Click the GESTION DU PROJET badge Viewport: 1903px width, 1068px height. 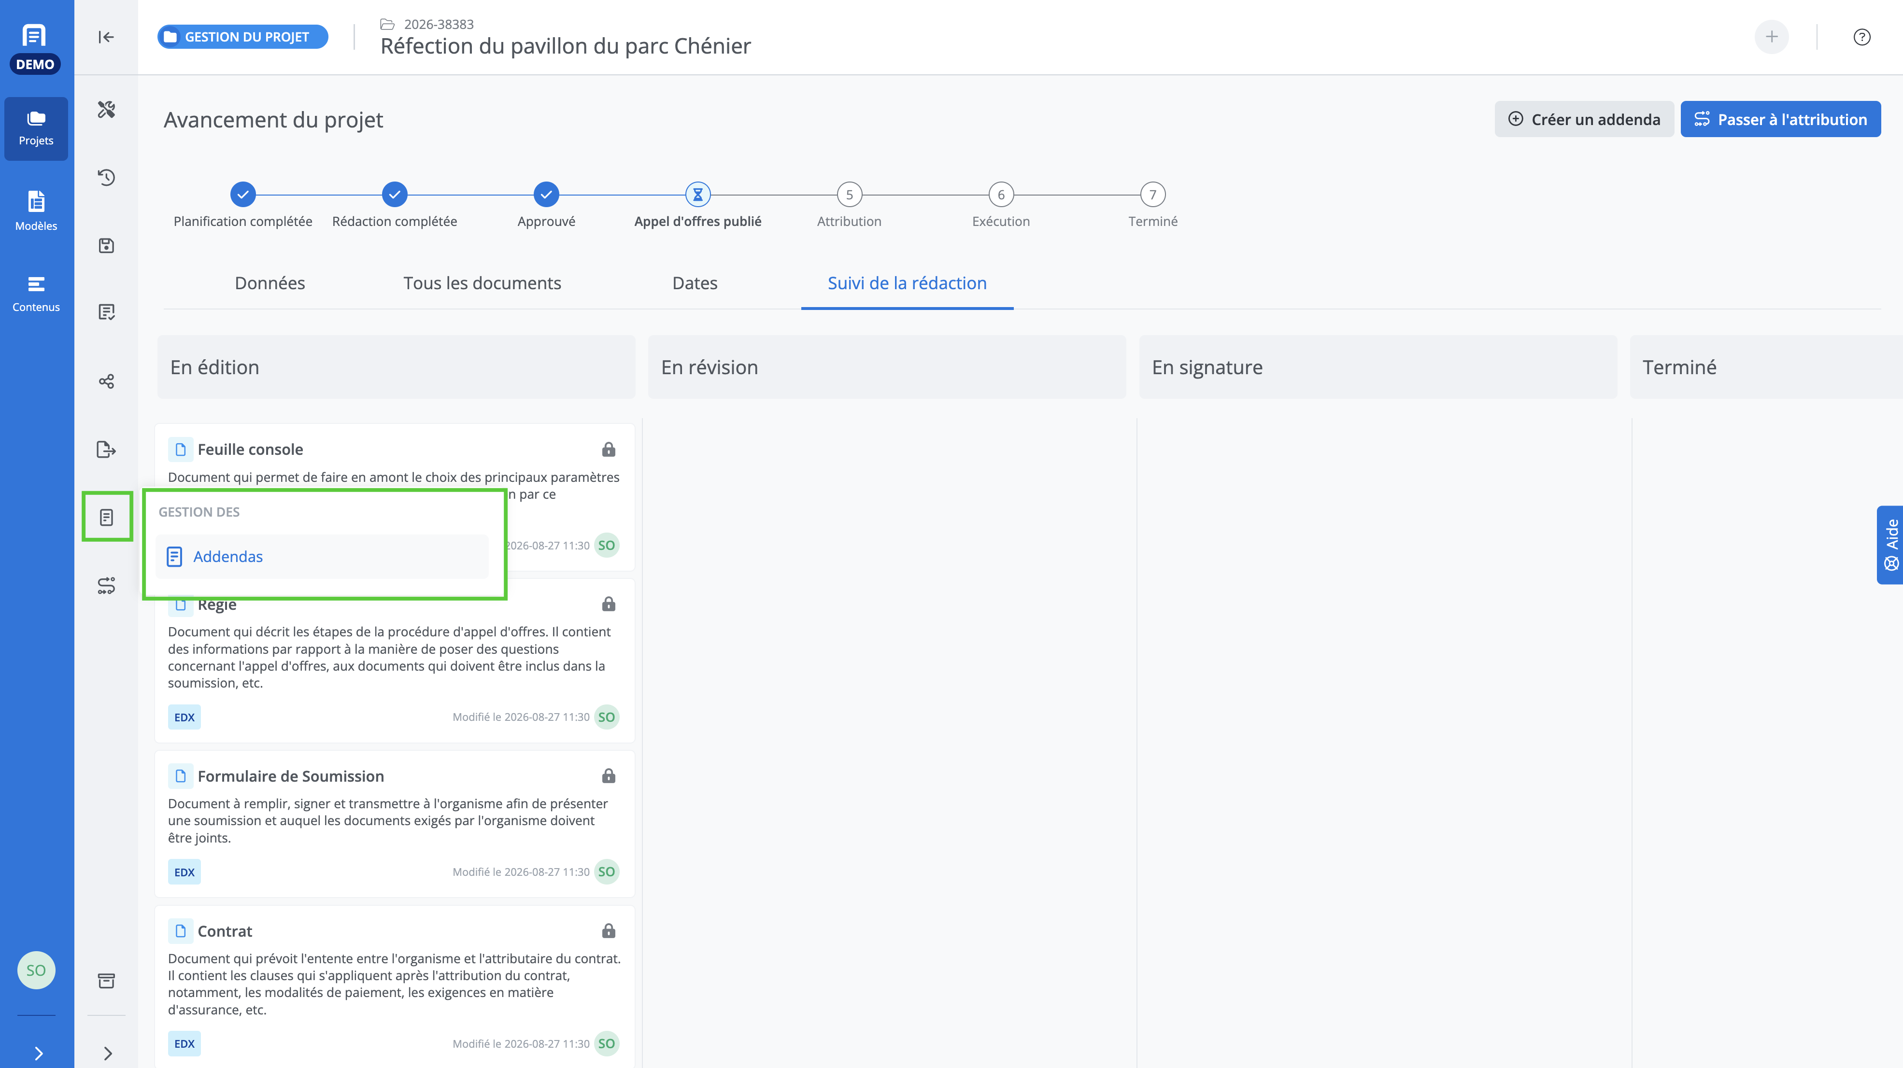click(x=242, y=37)
